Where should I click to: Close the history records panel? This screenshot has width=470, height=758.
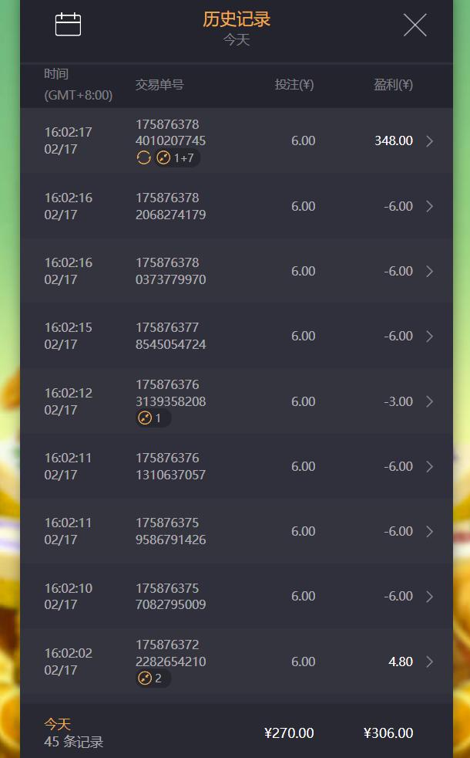coord(415,25)
